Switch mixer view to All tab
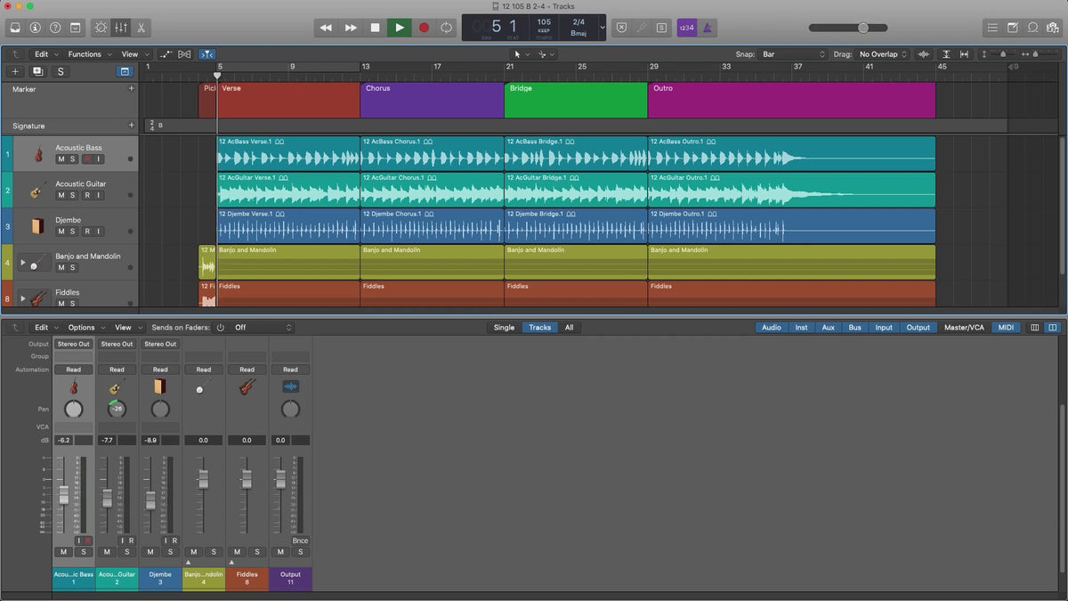Image resolution: width=1068 pixels, height=601 pixels. click(569, 328)
